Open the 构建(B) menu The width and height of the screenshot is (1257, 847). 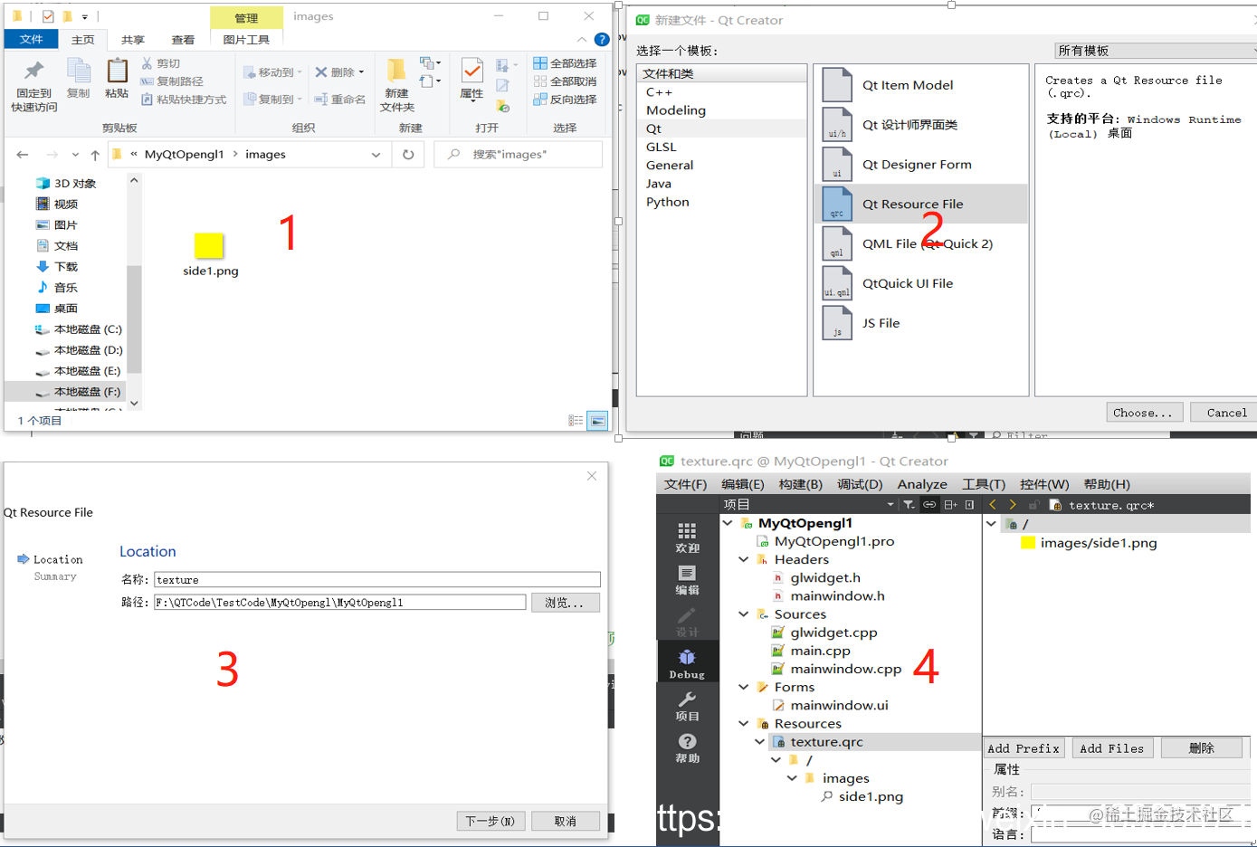click(x=800, y=484)
